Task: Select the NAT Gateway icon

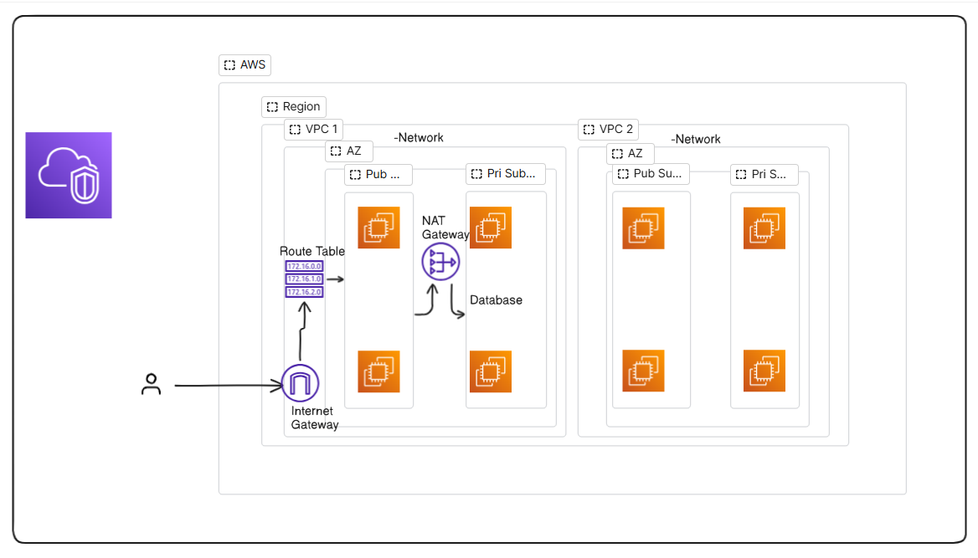Action: [x=440, y=262]
